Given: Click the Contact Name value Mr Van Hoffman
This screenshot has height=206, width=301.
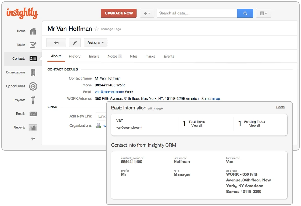Looking at the screenshot, I should coord(107,78).
